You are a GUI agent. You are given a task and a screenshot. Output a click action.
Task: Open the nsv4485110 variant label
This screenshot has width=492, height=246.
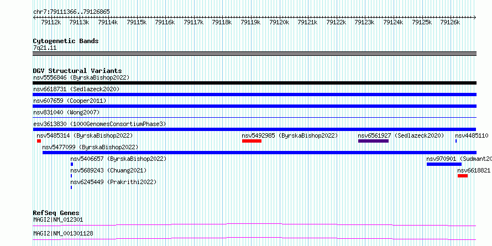pos(472,135)
